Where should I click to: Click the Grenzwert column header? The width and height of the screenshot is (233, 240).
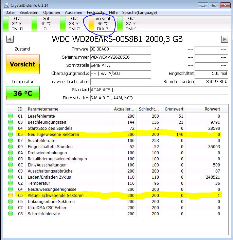pyautogui.click(x=173, y=109)
